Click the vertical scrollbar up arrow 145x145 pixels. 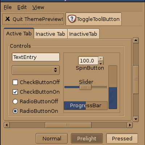(136, 40)
